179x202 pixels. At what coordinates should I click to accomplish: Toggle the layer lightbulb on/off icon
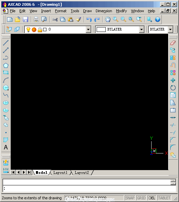pos(28,30)
